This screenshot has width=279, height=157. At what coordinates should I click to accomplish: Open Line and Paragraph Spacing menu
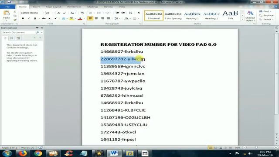(x=116, y=18)
